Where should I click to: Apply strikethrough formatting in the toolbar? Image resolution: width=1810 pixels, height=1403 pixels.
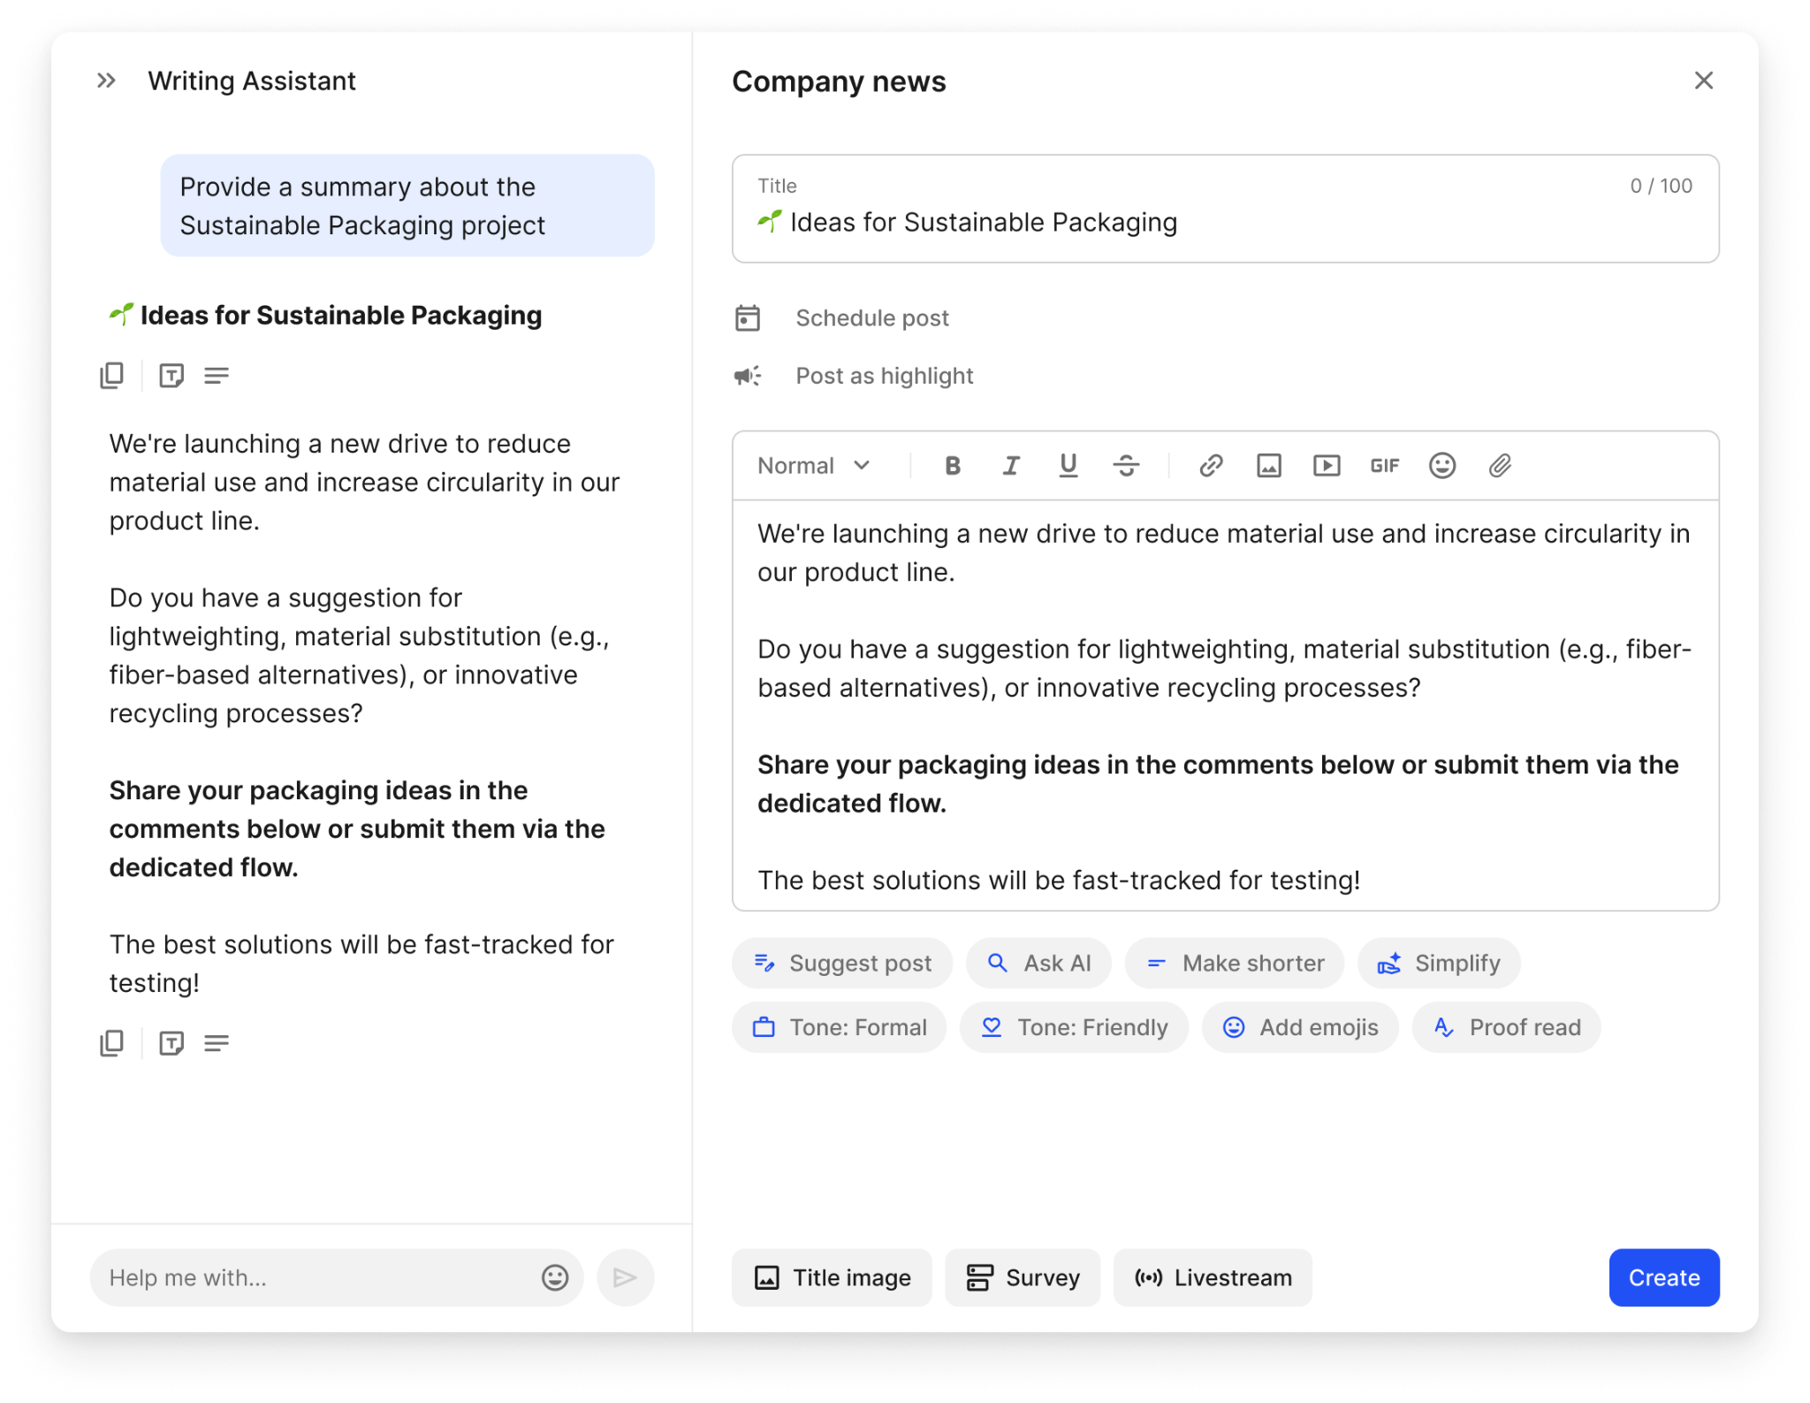tap(1127, 465)
